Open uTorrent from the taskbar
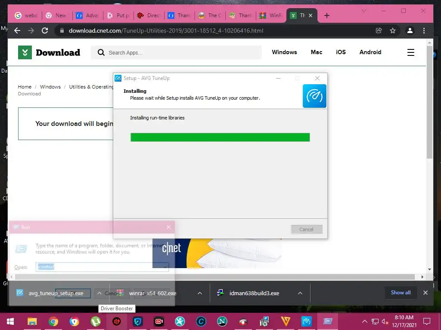This screenshot has width=441, height=330. pos(96,321)
